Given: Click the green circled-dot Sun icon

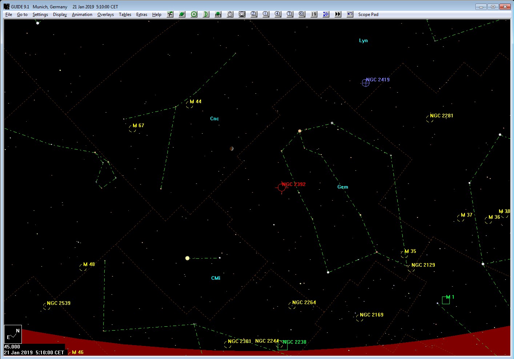Looking at the screenshot, I should pos(194,14).
